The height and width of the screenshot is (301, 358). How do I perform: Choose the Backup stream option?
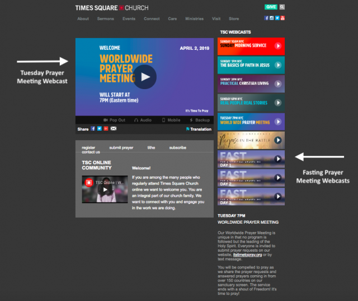tap(200, 120)
